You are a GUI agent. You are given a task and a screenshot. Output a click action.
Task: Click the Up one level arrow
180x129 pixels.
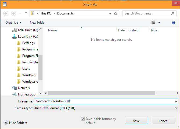pos(26,13)
